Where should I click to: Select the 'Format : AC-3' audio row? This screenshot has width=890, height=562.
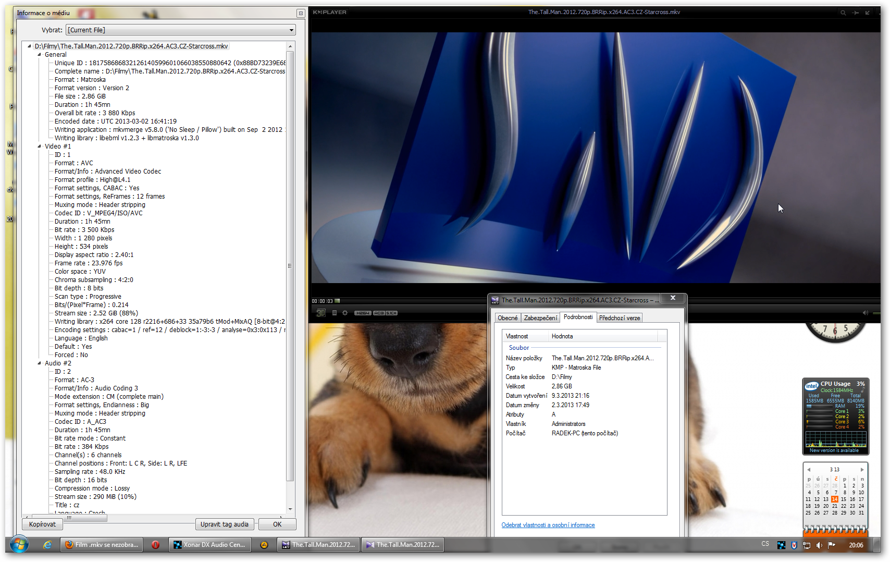75,380
